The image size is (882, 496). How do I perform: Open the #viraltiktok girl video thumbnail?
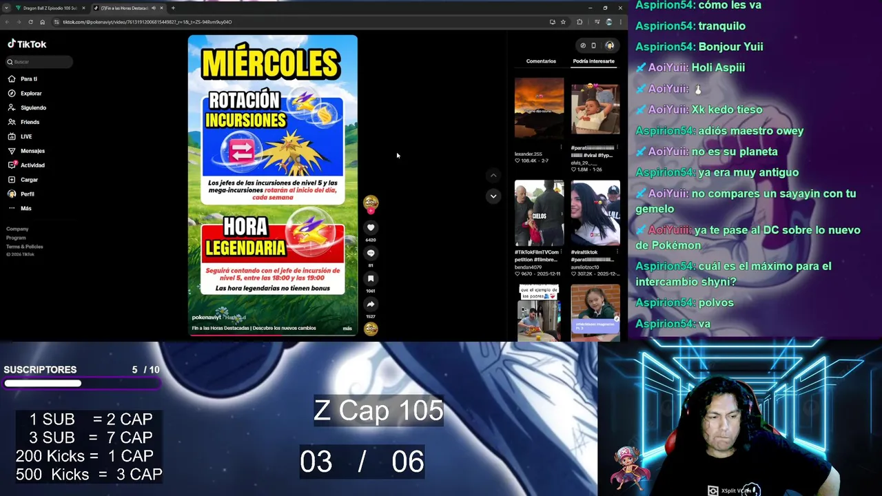click(x=595, y=213)
